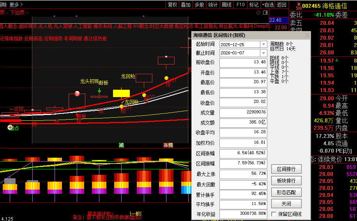357x221 pixels.
Task: Click the solid yellow candlestick bar
Action: [x=121, y=93]
